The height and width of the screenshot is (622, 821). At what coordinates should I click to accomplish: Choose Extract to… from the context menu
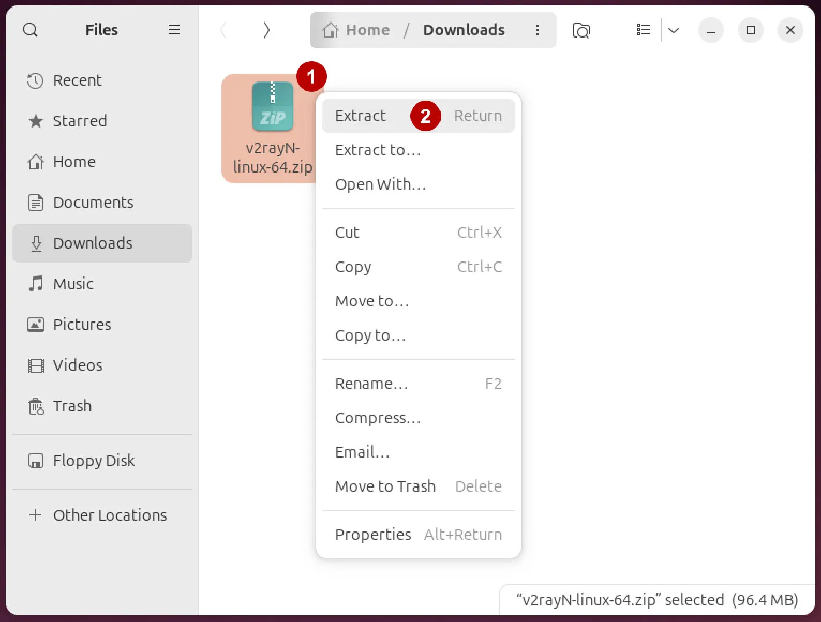418,150
